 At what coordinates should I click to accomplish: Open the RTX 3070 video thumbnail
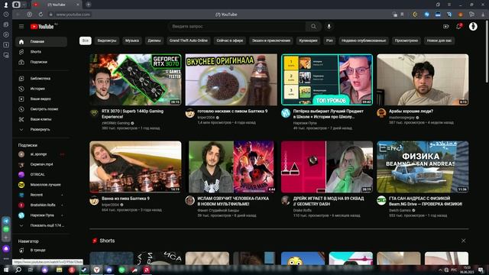pyautogui.click(x=135, y=79)
